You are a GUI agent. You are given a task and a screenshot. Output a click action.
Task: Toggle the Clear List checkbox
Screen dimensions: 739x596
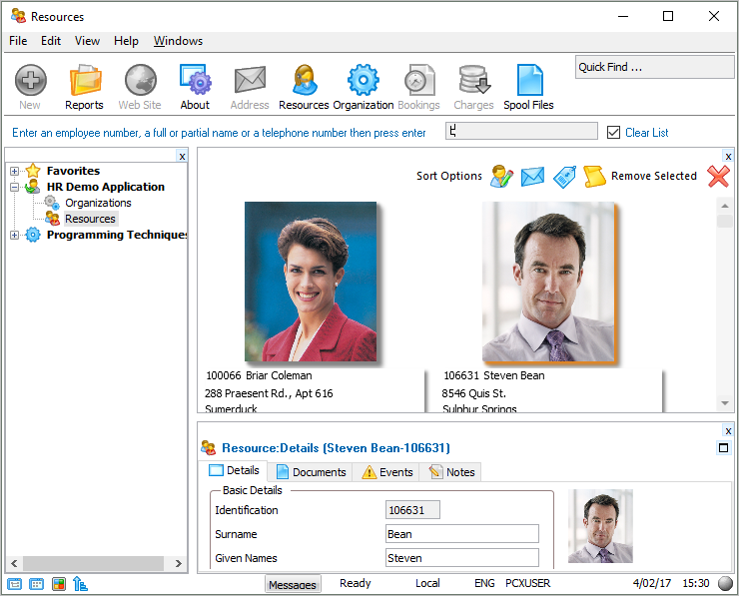point(614,133)
